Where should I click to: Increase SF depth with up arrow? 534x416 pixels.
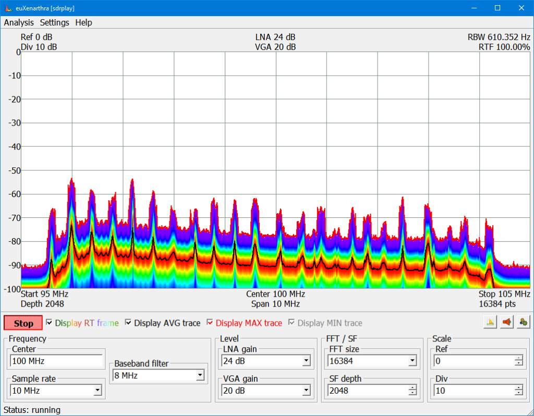(x=412, y=388)
